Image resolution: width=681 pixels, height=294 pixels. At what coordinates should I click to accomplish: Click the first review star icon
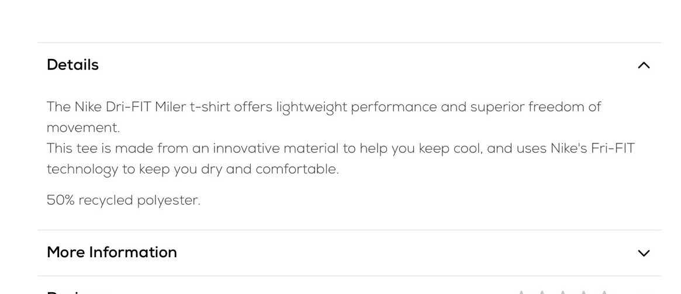coord(521,292)
